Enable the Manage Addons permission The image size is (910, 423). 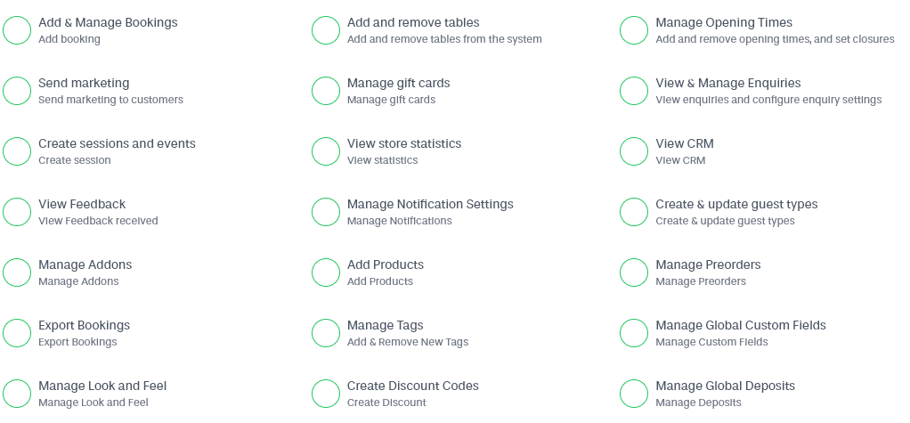point(17,273)
